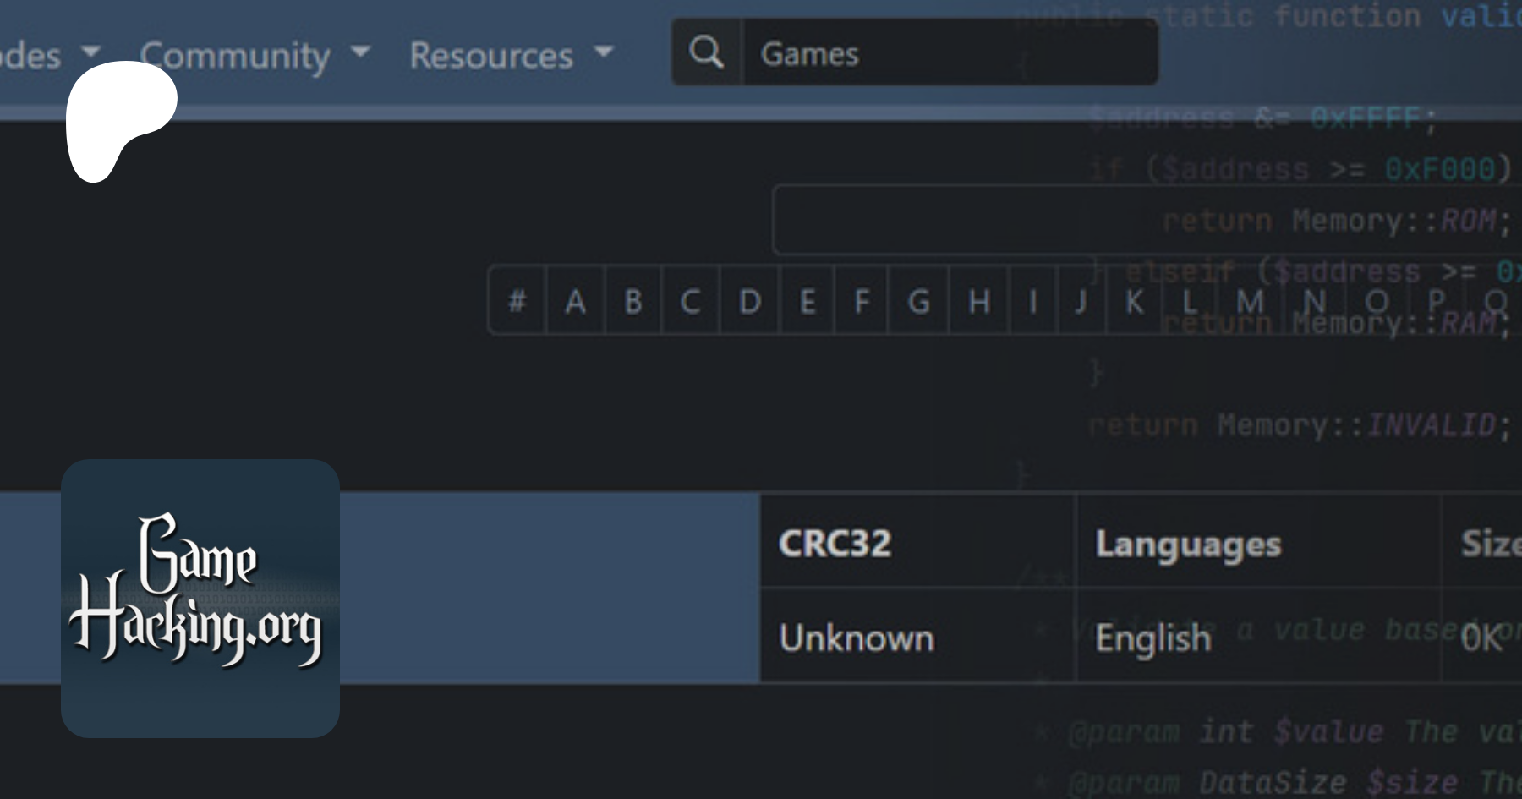Jump to games starting with F

tap(862, 301)
